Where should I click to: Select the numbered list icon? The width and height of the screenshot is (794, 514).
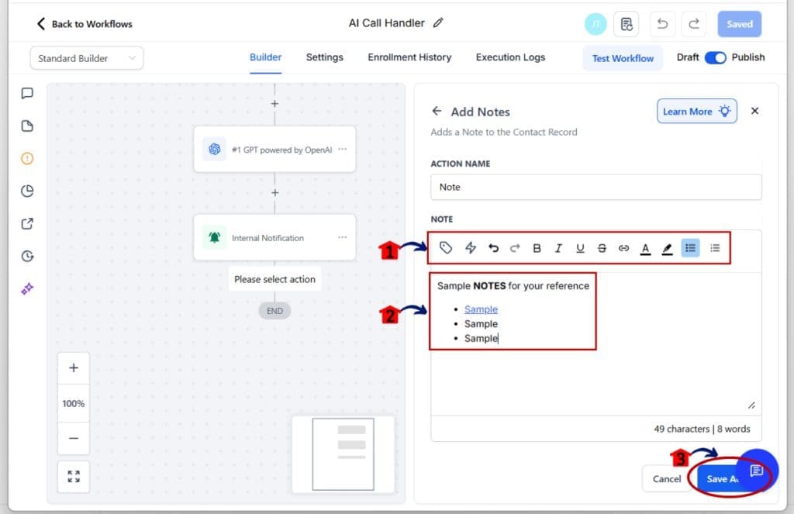click(715, 248)
